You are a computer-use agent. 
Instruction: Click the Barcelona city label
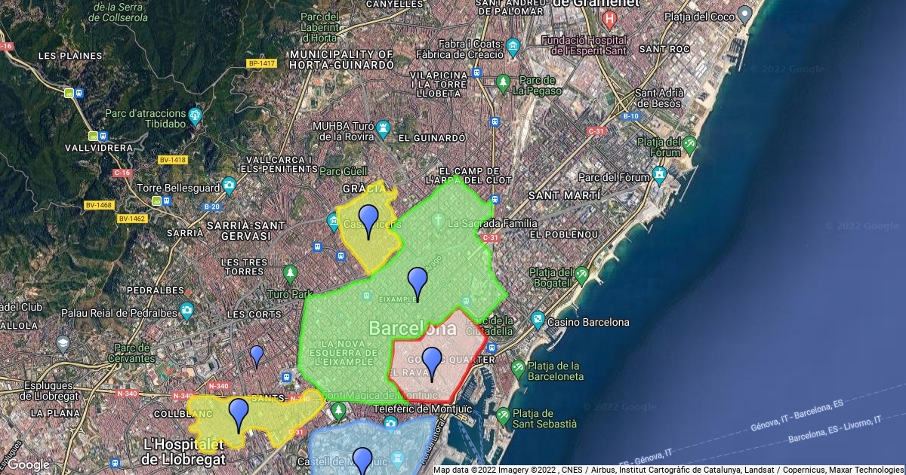[x=412, y=329]
